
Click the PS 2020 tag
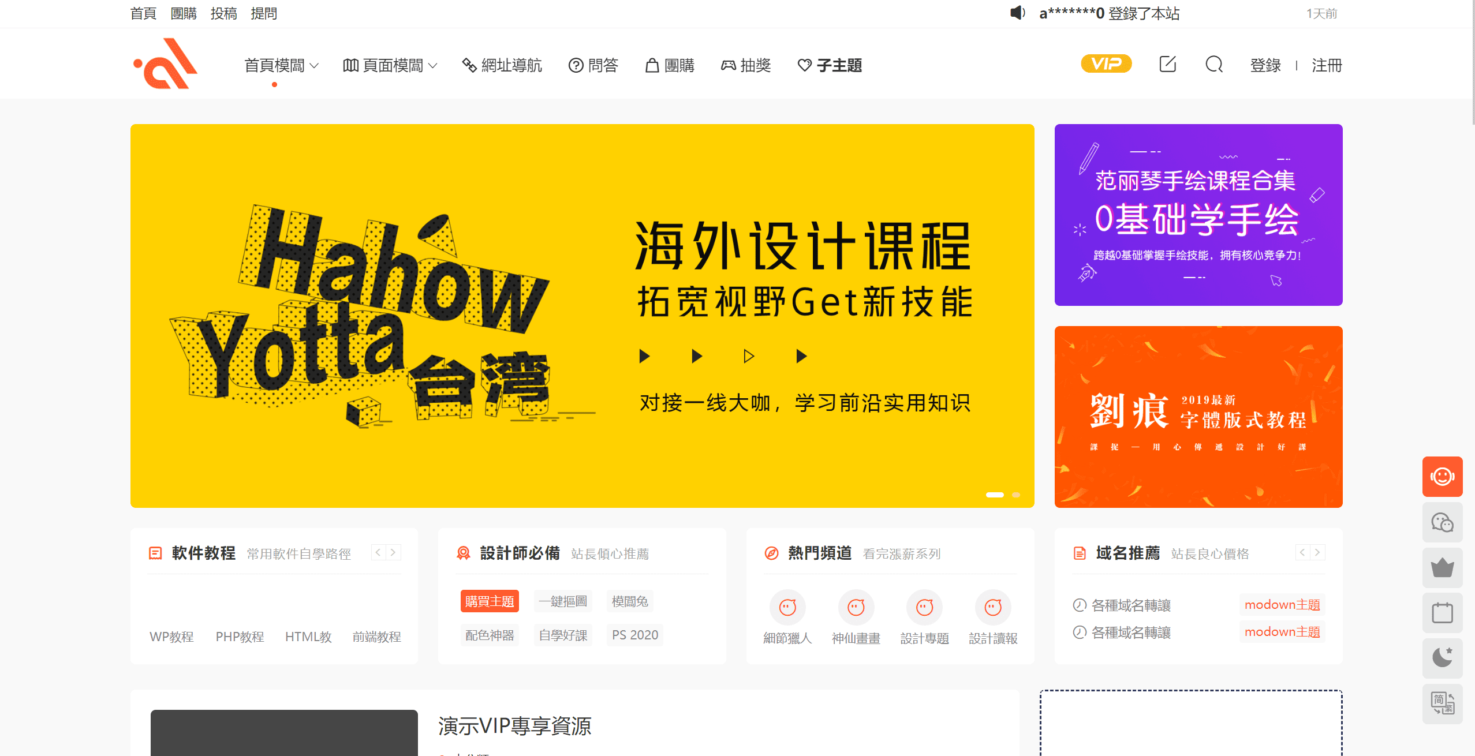635,635
